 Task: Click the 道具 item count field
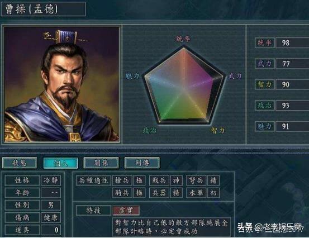coord(51,230)
